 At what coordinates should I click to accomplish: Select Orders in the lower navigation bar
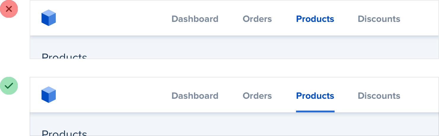pos(257,96)
